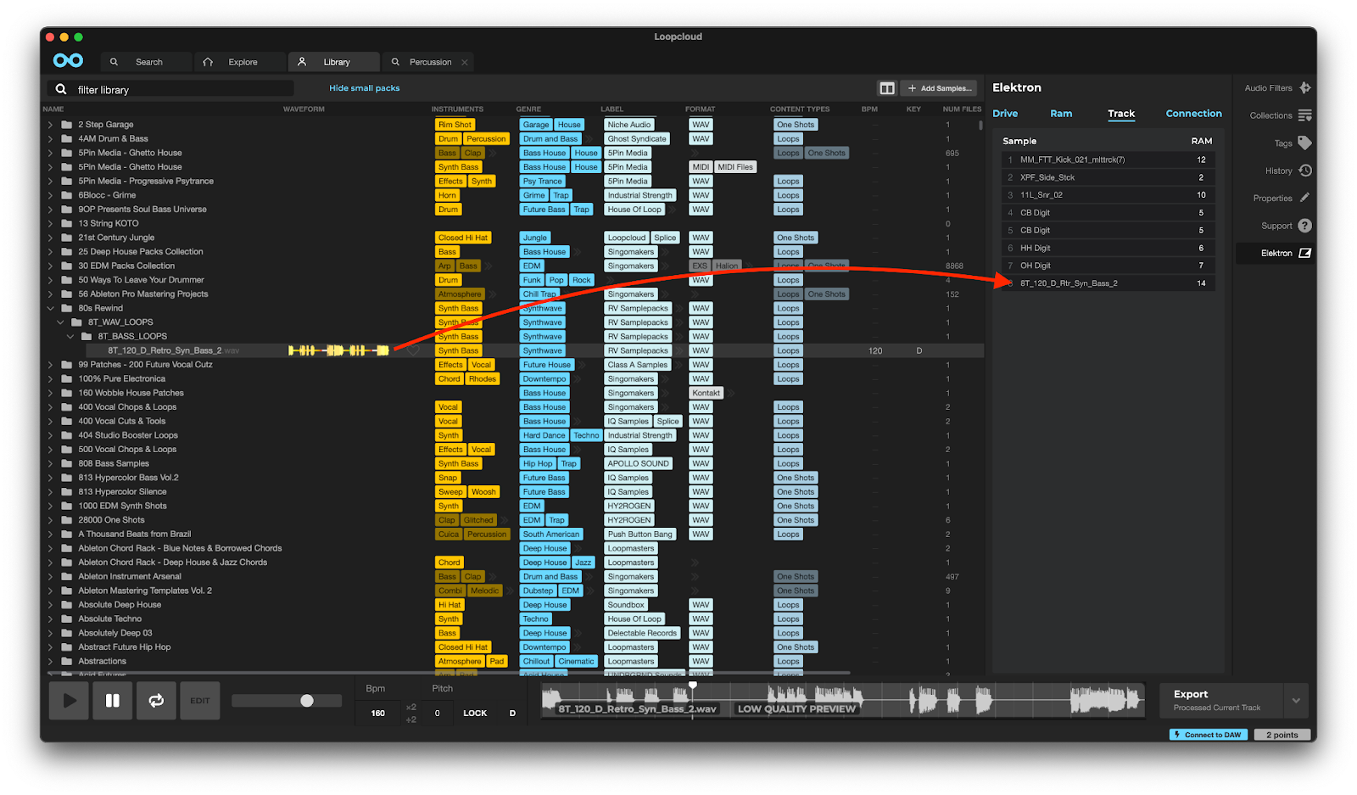
Task: Click the Pause button
Action: point(112,701)
